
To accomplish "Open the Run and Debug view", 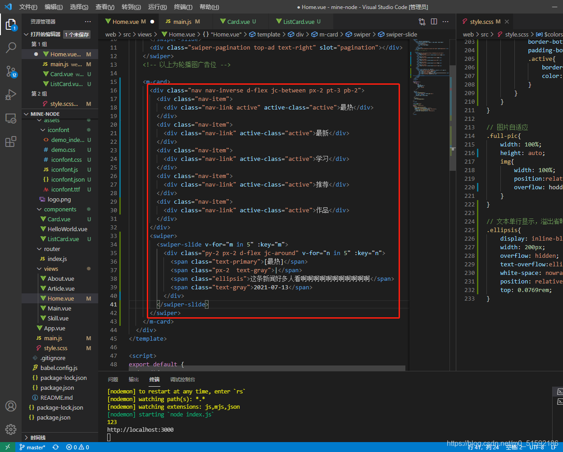I will (x=11, y=95).
